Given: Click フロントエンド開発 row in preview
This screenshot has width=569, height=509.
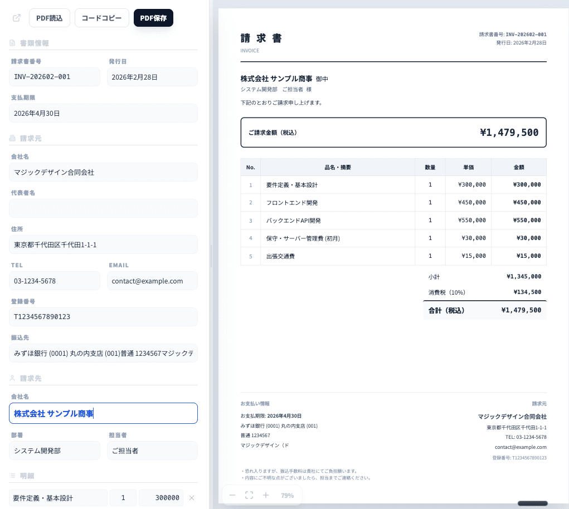Looking at the screenshot, I should (x=393, y=203).
